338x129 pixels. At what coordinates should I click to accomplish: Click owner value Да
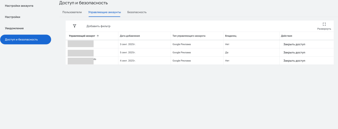226,52
